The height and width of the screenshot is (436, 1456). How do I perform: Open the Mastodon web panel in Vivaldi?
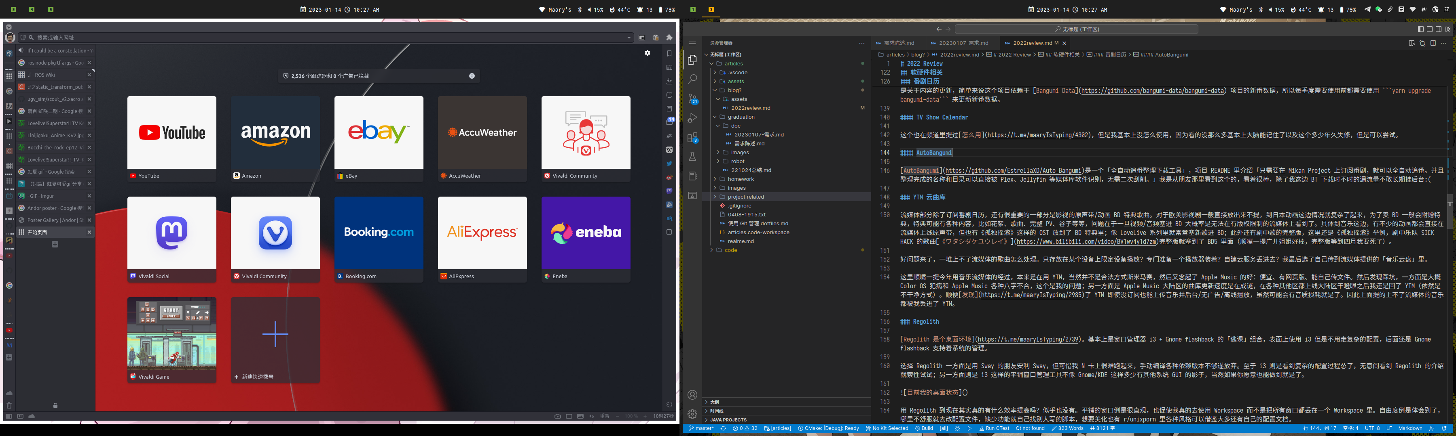[x=669, y=191]
